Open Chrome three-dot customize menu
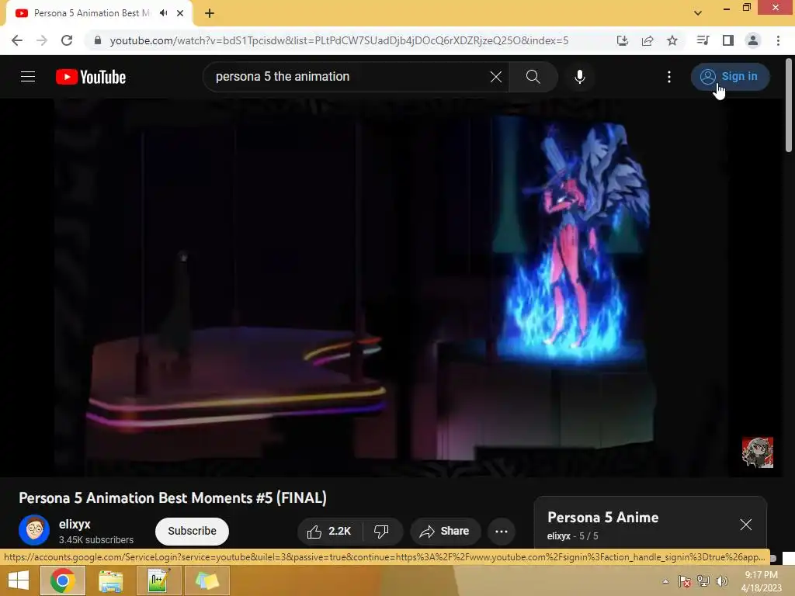795x596 pixels. (778, 40)
